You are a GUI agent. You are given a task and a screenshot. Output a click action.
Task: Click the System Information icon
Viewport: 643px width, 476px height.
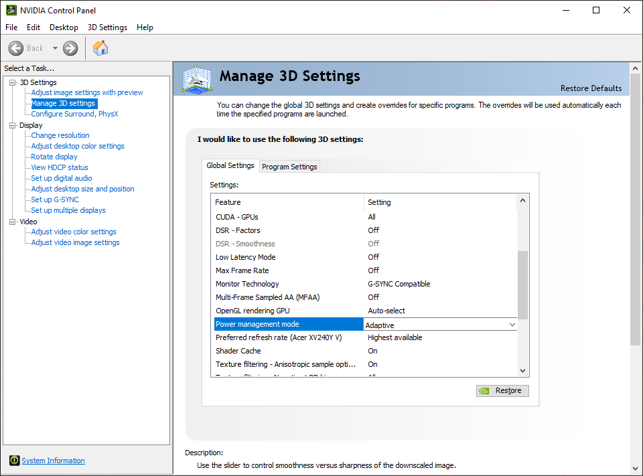coord(15,461)
